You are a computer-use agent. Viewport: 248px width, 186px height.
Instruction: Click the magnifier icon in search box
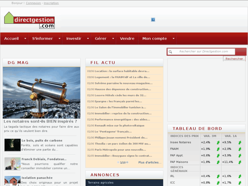(x=170, y=52)
